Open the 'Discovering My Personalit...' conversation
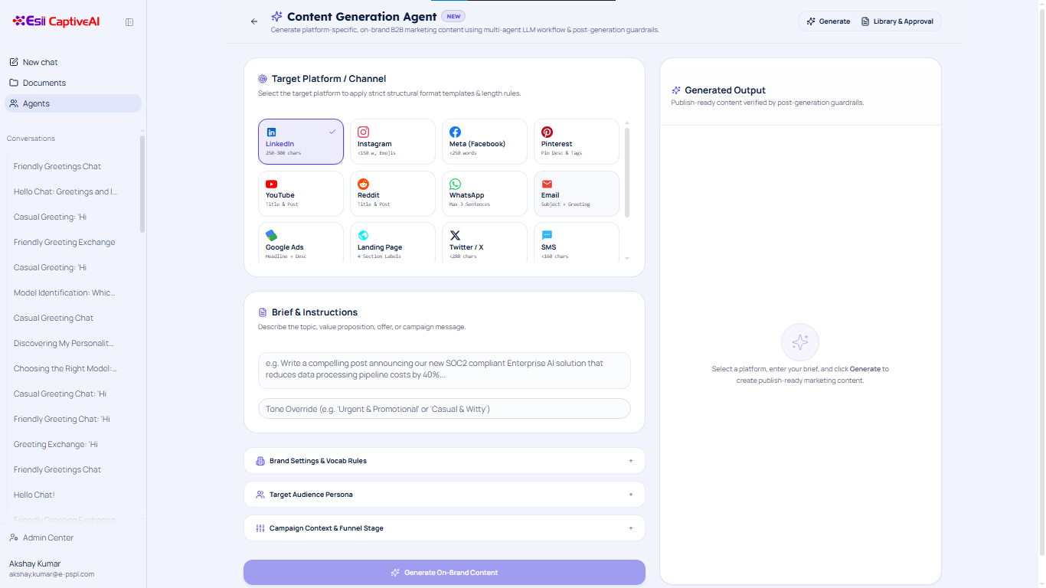Screen dimensions: 1046x588 point(64,343)
